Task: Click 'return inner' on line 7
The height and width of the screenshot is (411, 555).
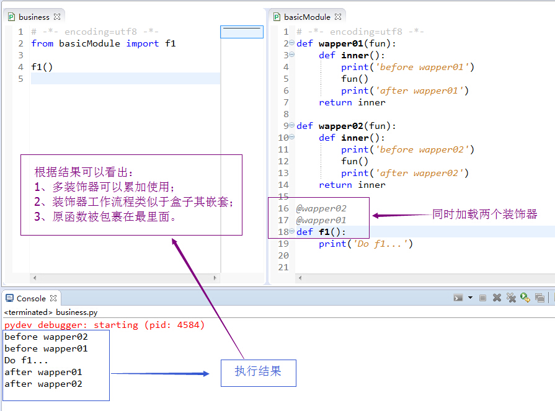Action: pyautogui.click(x=352, y=102)
